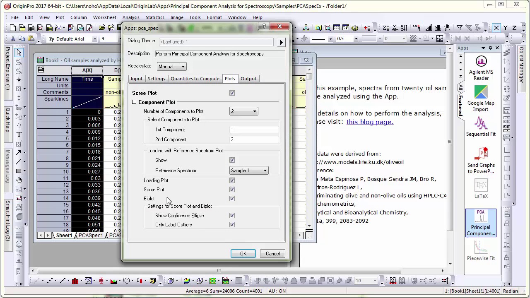The image size is (530, 298).
Task: Edit the 1st Component field
Action: click(254, 130)
